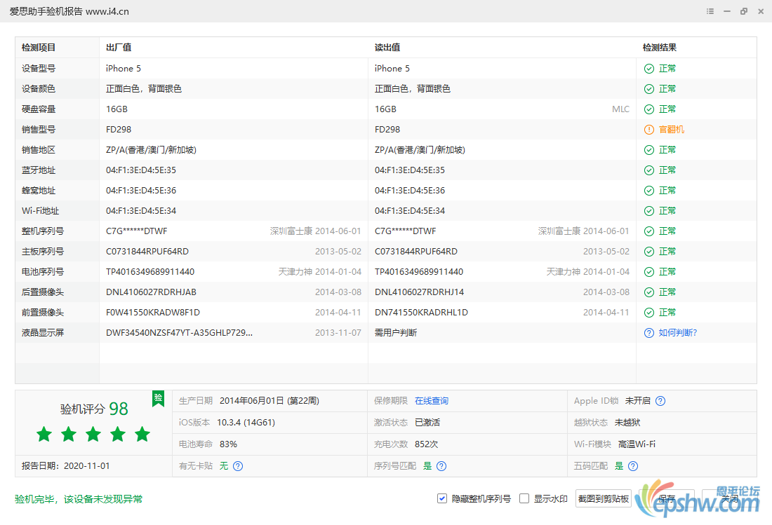The width and height of the screenshot is (772, 525).
Task: Click the 官翻机 warning icon in 销售型号 row
Action: pyautogui.click(x=649, y=129)
